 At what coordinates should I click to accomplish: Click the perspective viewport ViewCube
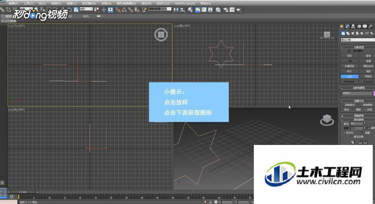[x=327, y=120]
